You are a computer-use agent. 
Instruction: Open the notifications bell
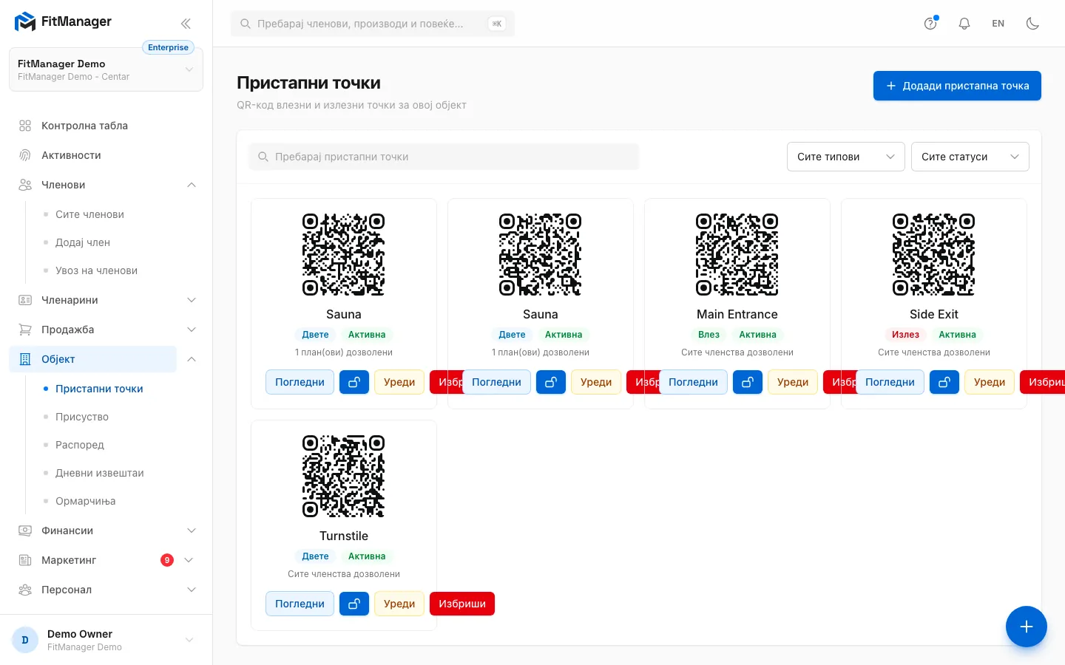(964, 23)
